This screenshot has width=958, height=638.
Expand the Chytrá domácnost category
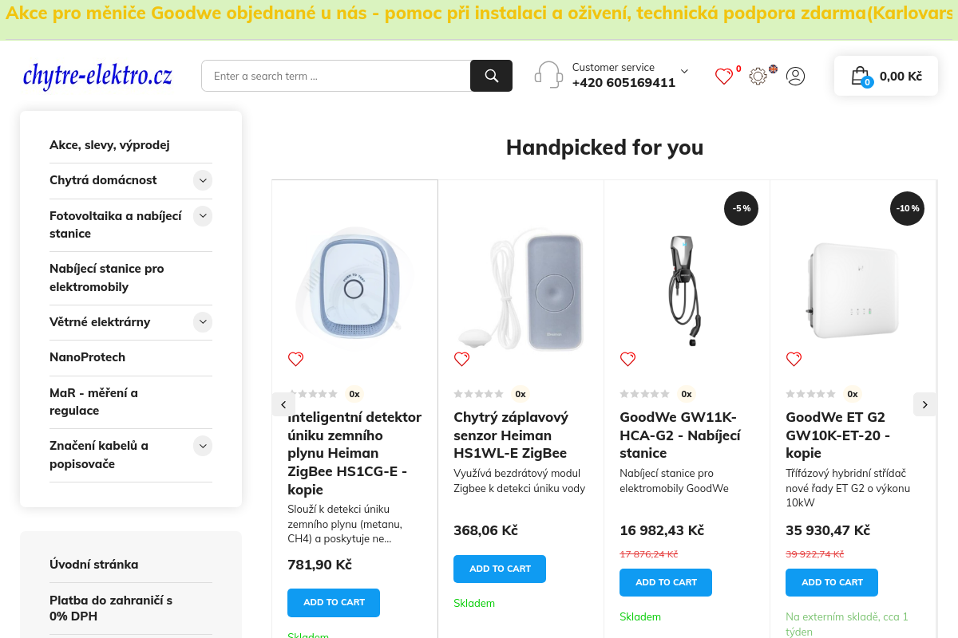pos(203,180)
